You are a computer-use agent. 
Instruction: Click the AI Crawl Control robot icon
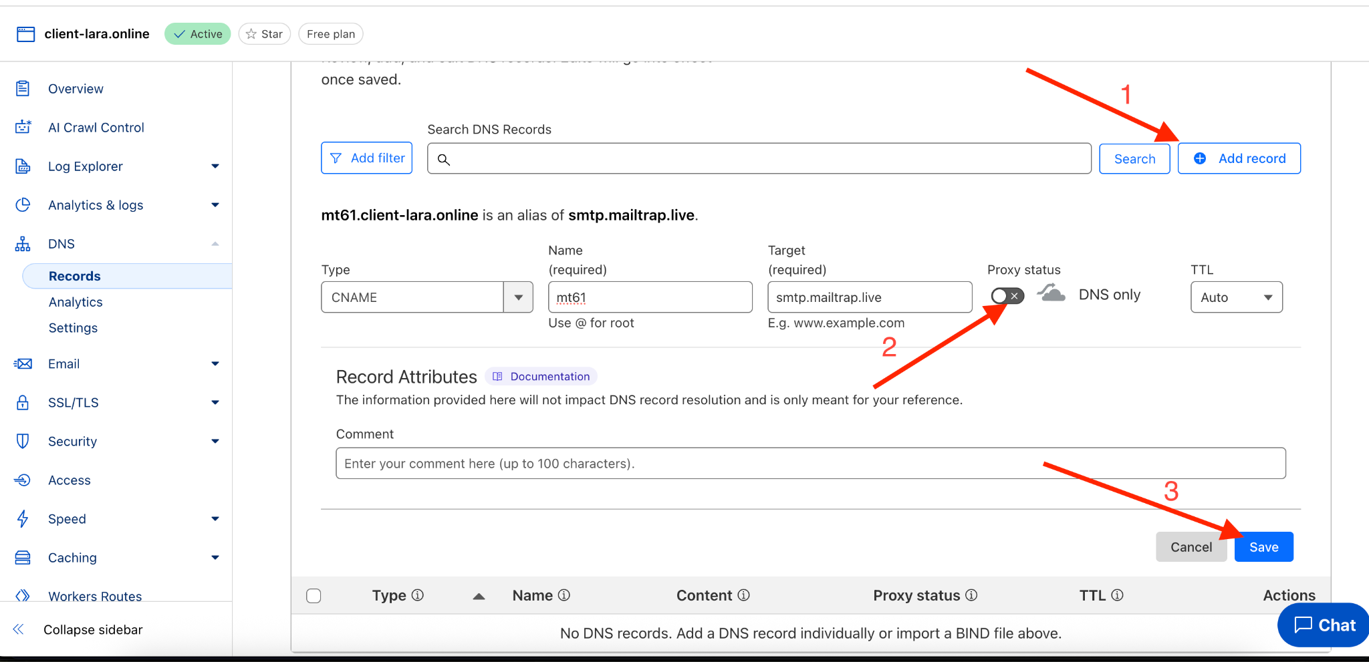(23, 127)
